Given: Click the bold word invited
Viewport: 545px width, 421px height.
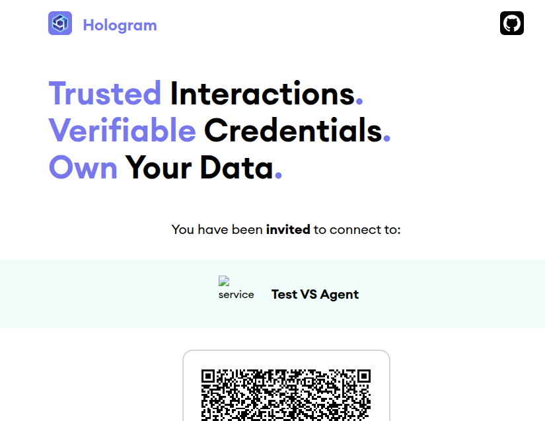Looking at the screenshot, I should (288, 229).
